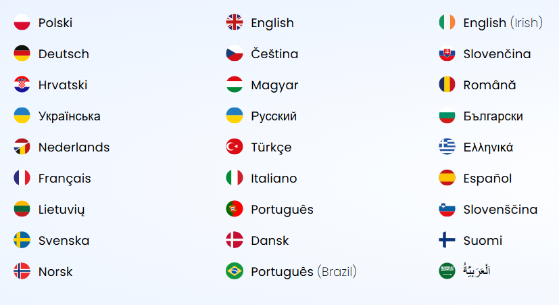Choose Español as the language
This screenshot has width=559, height=305.
(487, 179)
